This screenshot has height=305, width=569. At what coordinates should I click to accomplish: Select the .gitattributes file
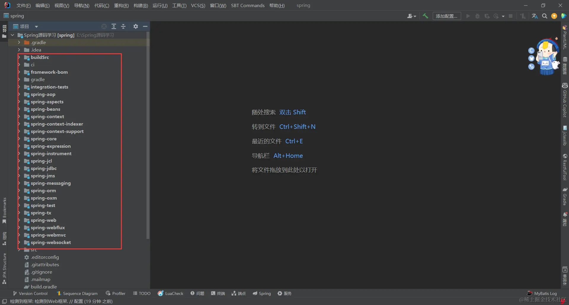click(x=45, y=265)
